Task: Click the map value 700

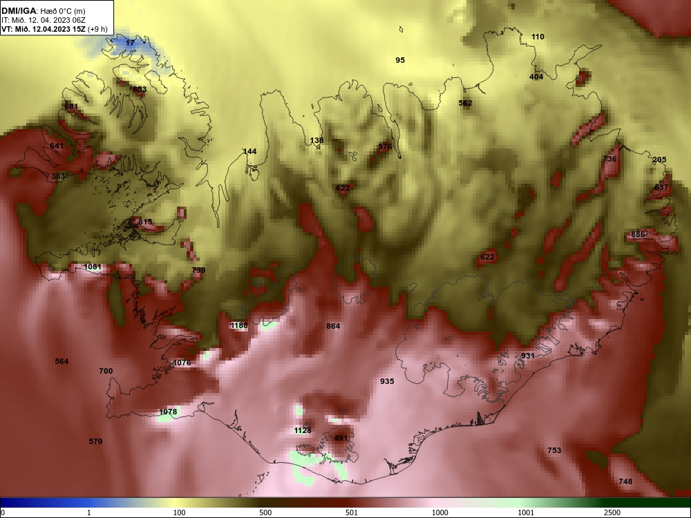Action: tap(106, 371)
